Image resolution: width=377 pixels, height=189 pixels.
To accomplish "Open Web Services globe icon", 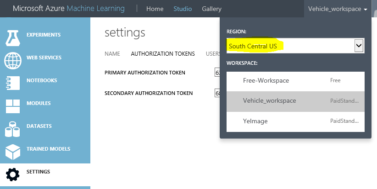I will 13,61.
